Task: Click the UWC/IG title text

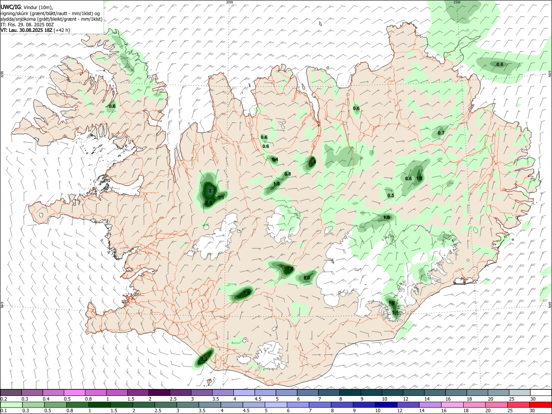Action: pos(10,7)
